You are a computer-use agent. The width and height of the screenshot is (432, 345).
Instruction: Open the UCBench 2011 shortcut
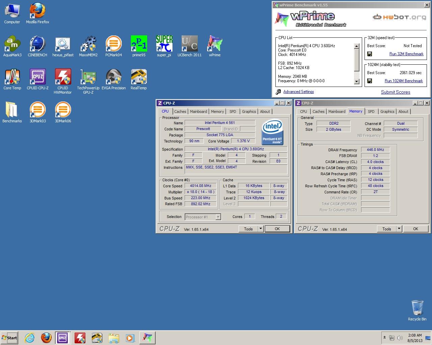pyautogui.click(x=189, y=46)
